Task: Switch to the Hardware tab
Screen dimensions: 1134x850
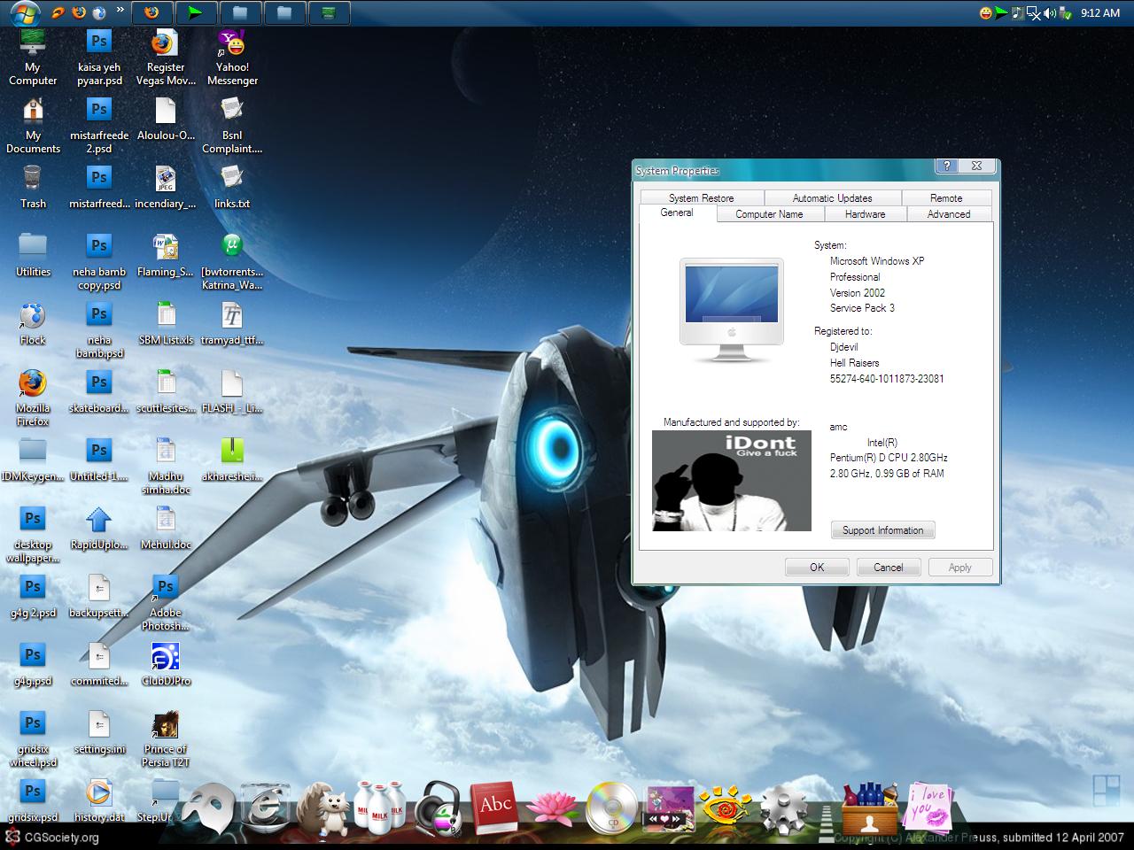Action: pyautogui.click(x=865, y=214)
